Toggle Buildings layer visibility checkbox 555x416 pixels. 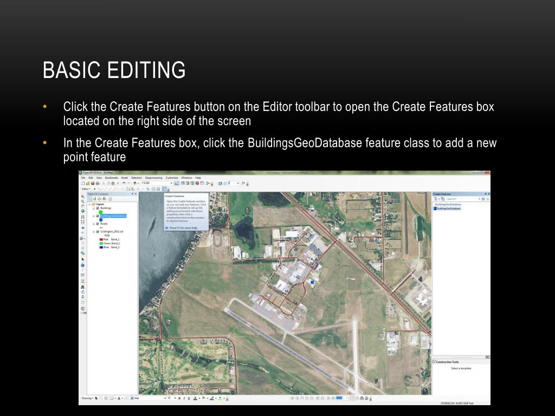[98, 208]
